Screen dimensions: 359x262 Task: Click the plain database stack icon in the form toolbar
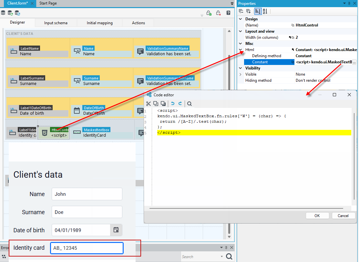(3, 13)
